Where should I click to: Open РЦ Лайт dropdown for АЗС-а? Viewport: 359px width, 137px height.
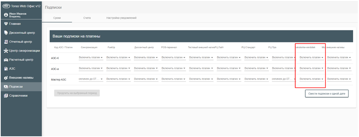[x=229, y=68]
